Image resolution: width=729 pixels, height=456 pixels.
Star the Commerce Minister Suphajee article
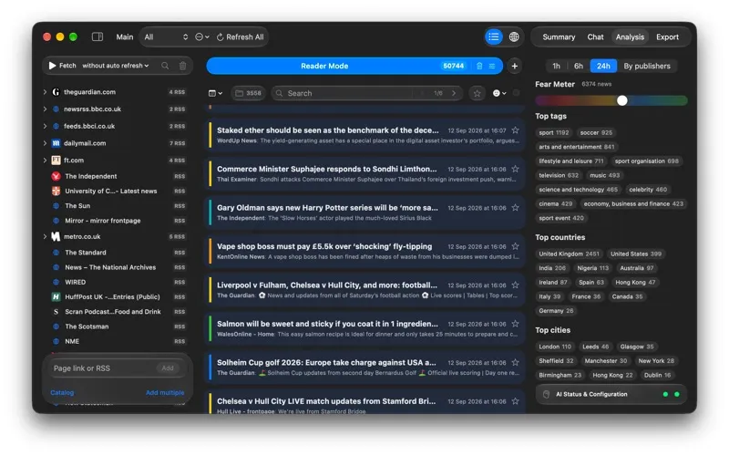tap(515, 169)
